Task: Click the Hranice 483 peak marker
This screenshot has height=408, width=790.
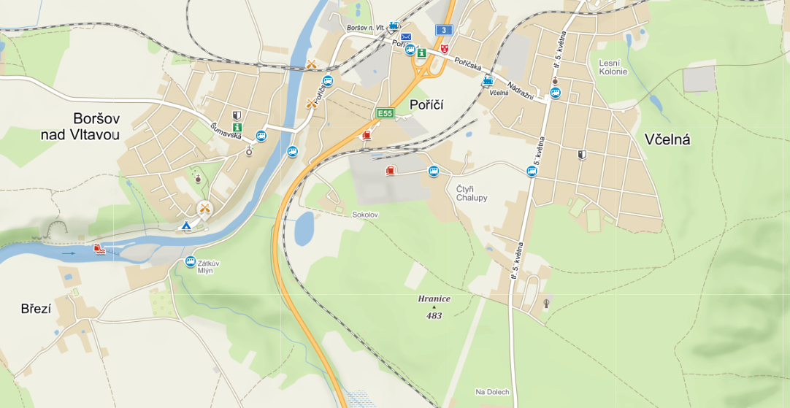Action: pyautogui.click(x=434, y=307)
